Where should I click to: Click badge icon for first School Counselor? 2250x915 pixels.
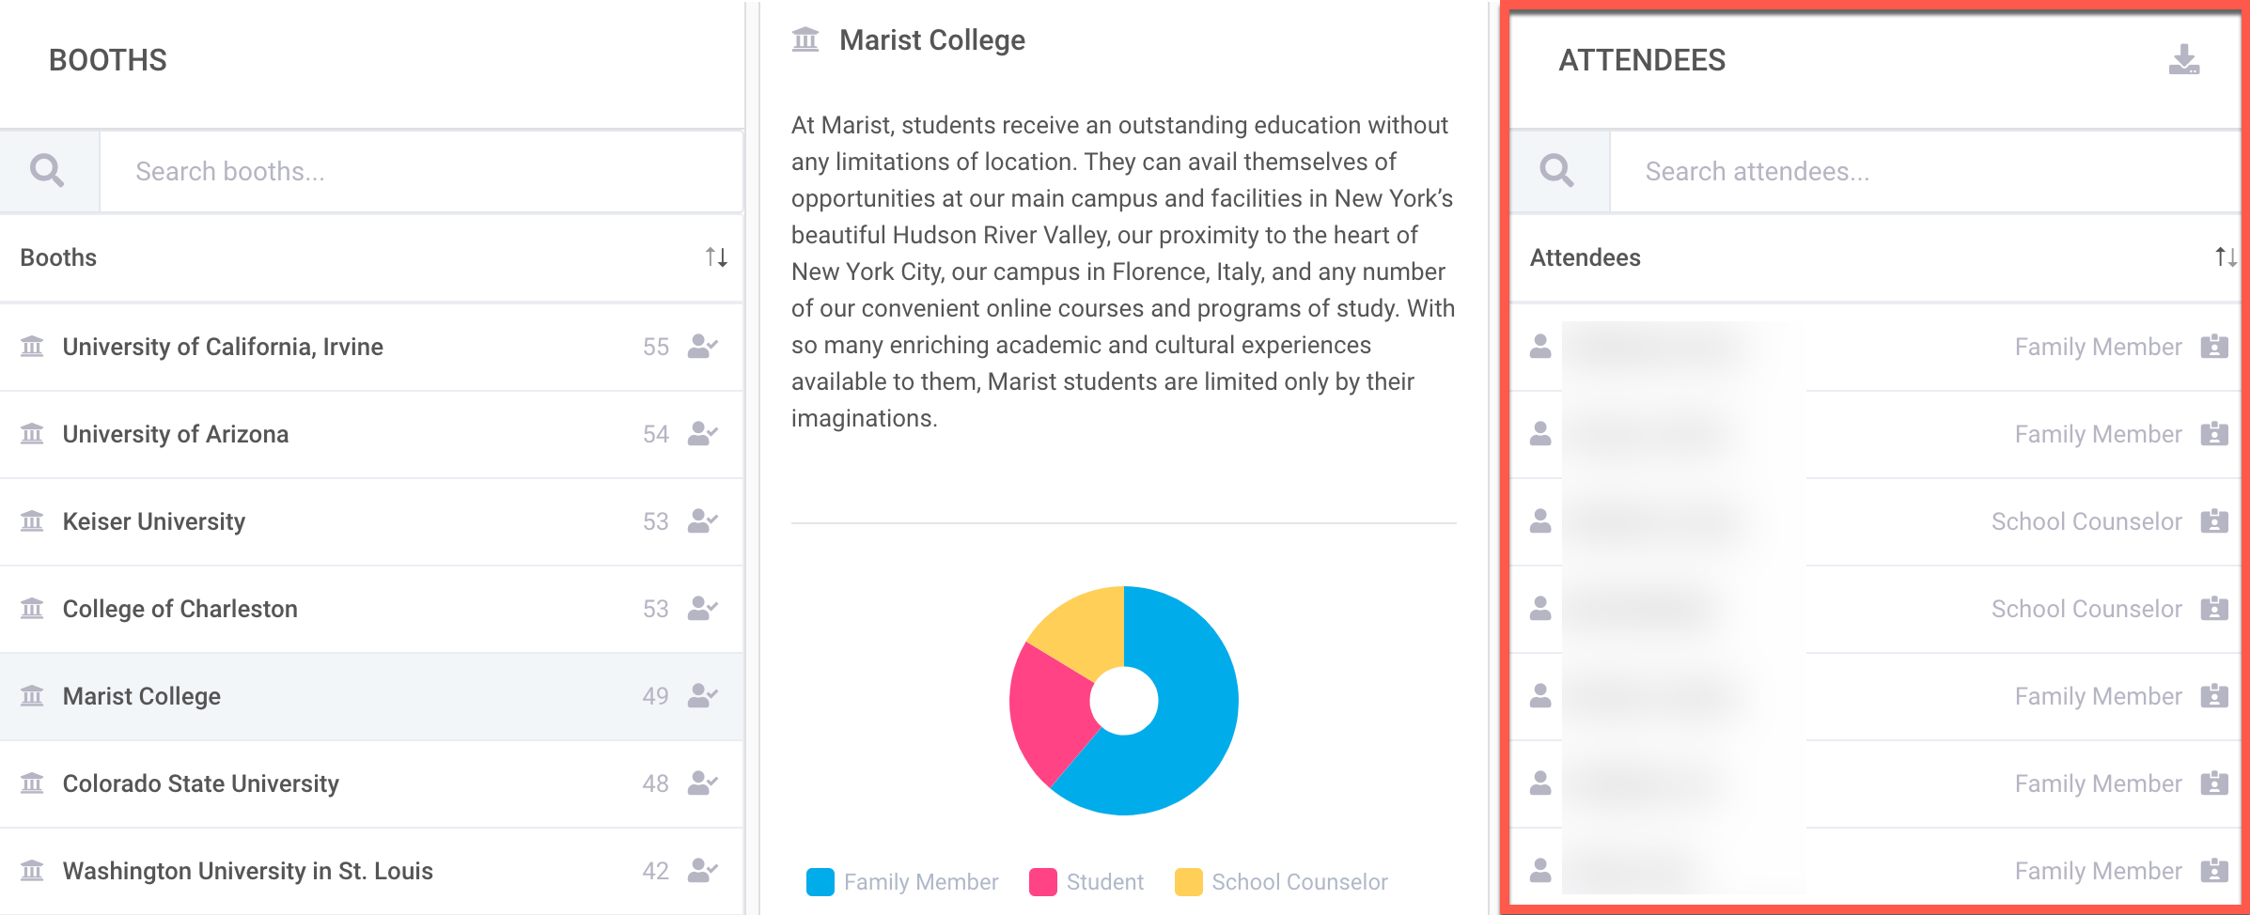(2214, 521)
